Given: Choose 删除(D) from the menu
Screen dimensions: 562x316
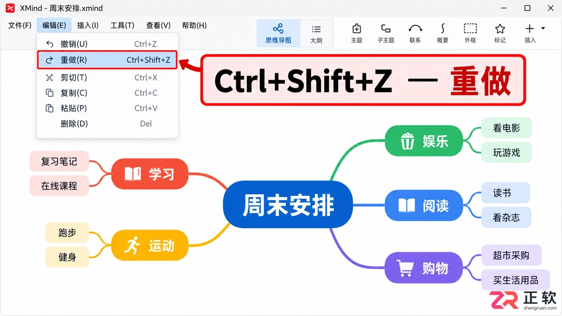Looking at the screenshot, I should tap(107, 124).
